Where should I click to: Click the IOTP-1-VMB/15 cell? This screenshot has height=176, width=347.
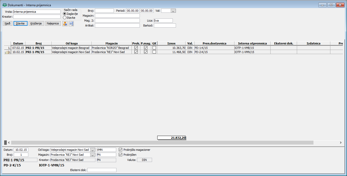[x=252, y=48]
